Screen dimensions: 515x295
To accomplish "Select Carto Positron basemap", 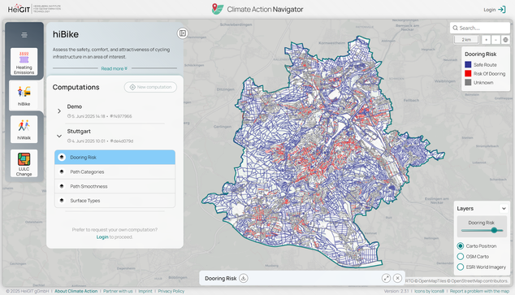I will pyautogui.click(x=461, y=246).
